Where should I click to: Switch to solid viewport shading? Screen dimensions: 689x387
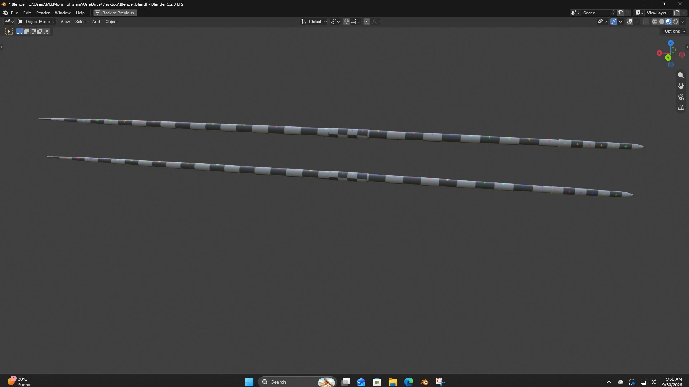click(662, 21)
